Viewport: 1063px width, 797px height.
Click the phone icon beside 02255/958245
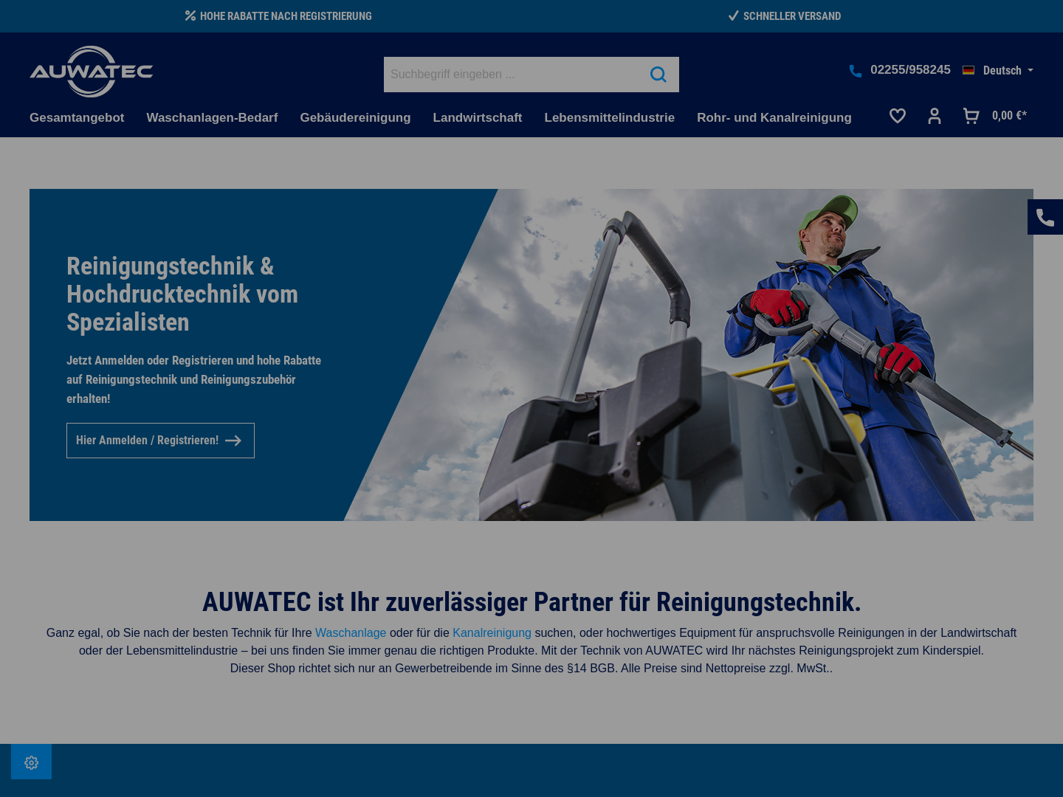click(856, 71)
